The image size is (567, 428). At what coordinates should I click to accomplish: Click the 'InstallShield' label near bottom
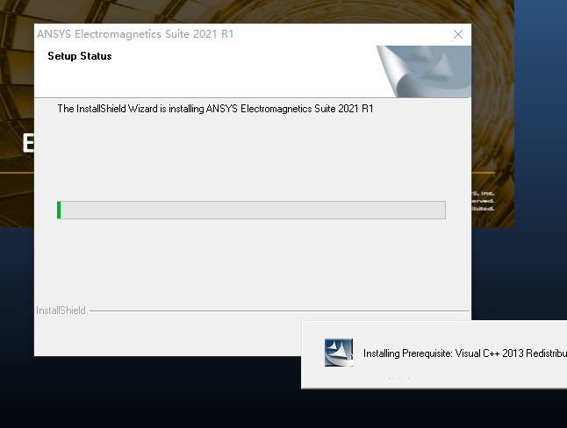[61, 310]
